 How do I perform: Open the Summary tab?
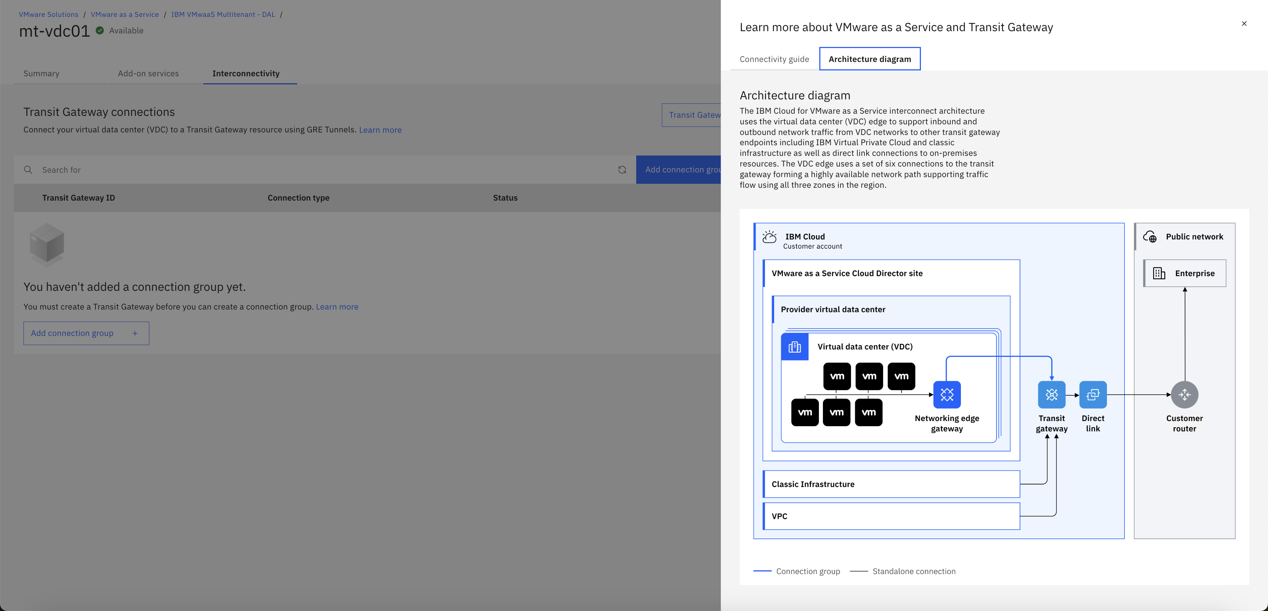41,73
